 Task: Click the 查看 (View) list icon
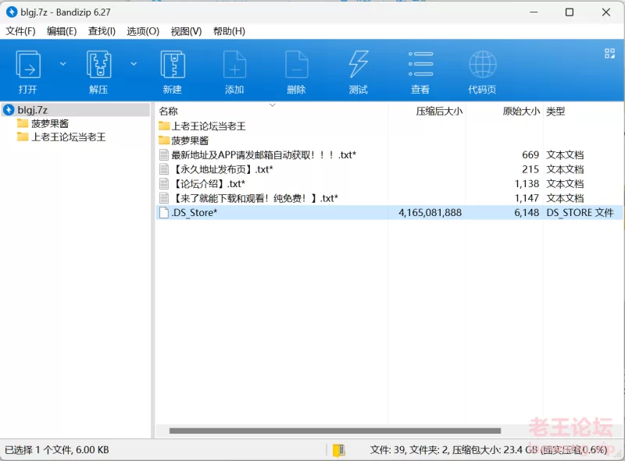(420, 64)
